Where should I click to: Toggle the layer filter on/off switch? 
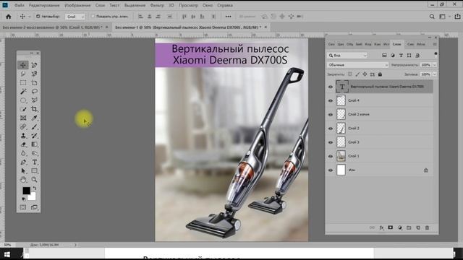tap(436, 54)
